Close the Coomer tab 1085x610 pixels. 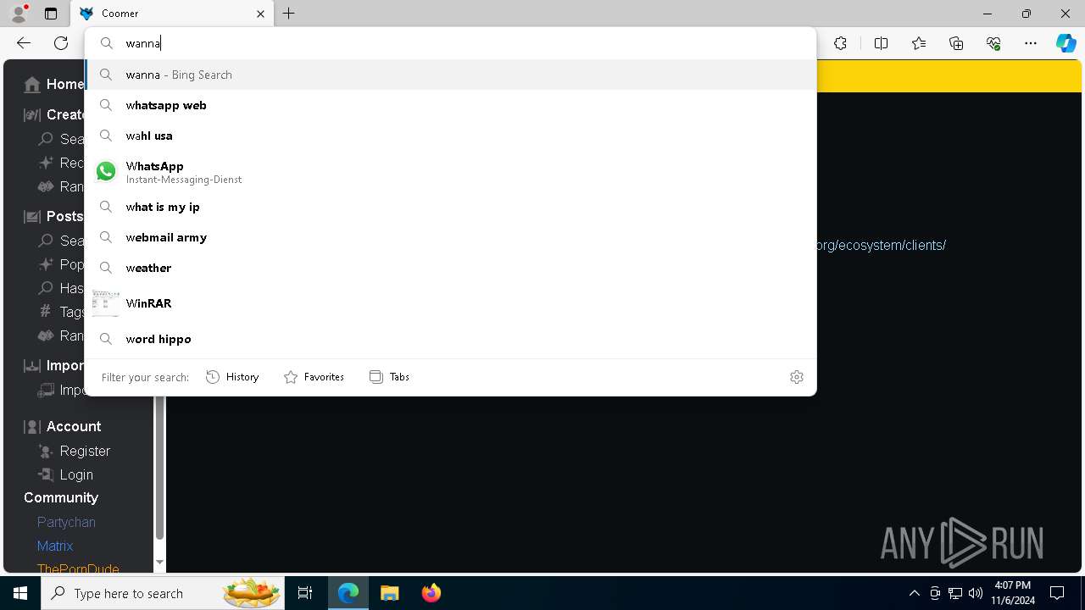(260, 14)
